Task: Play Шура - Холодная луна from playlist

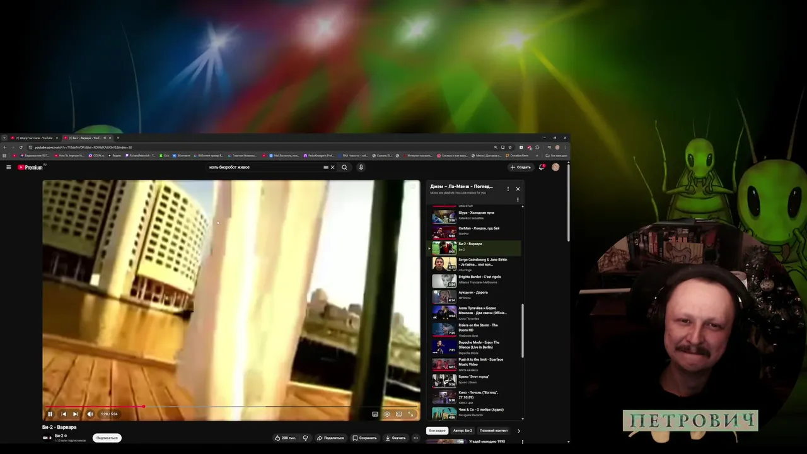Action: (476, 216)
